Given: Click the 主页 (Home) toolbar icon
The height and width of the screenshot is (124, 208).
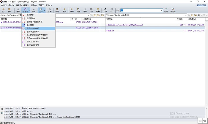Looking at the screenshot, I should [3, 10].
